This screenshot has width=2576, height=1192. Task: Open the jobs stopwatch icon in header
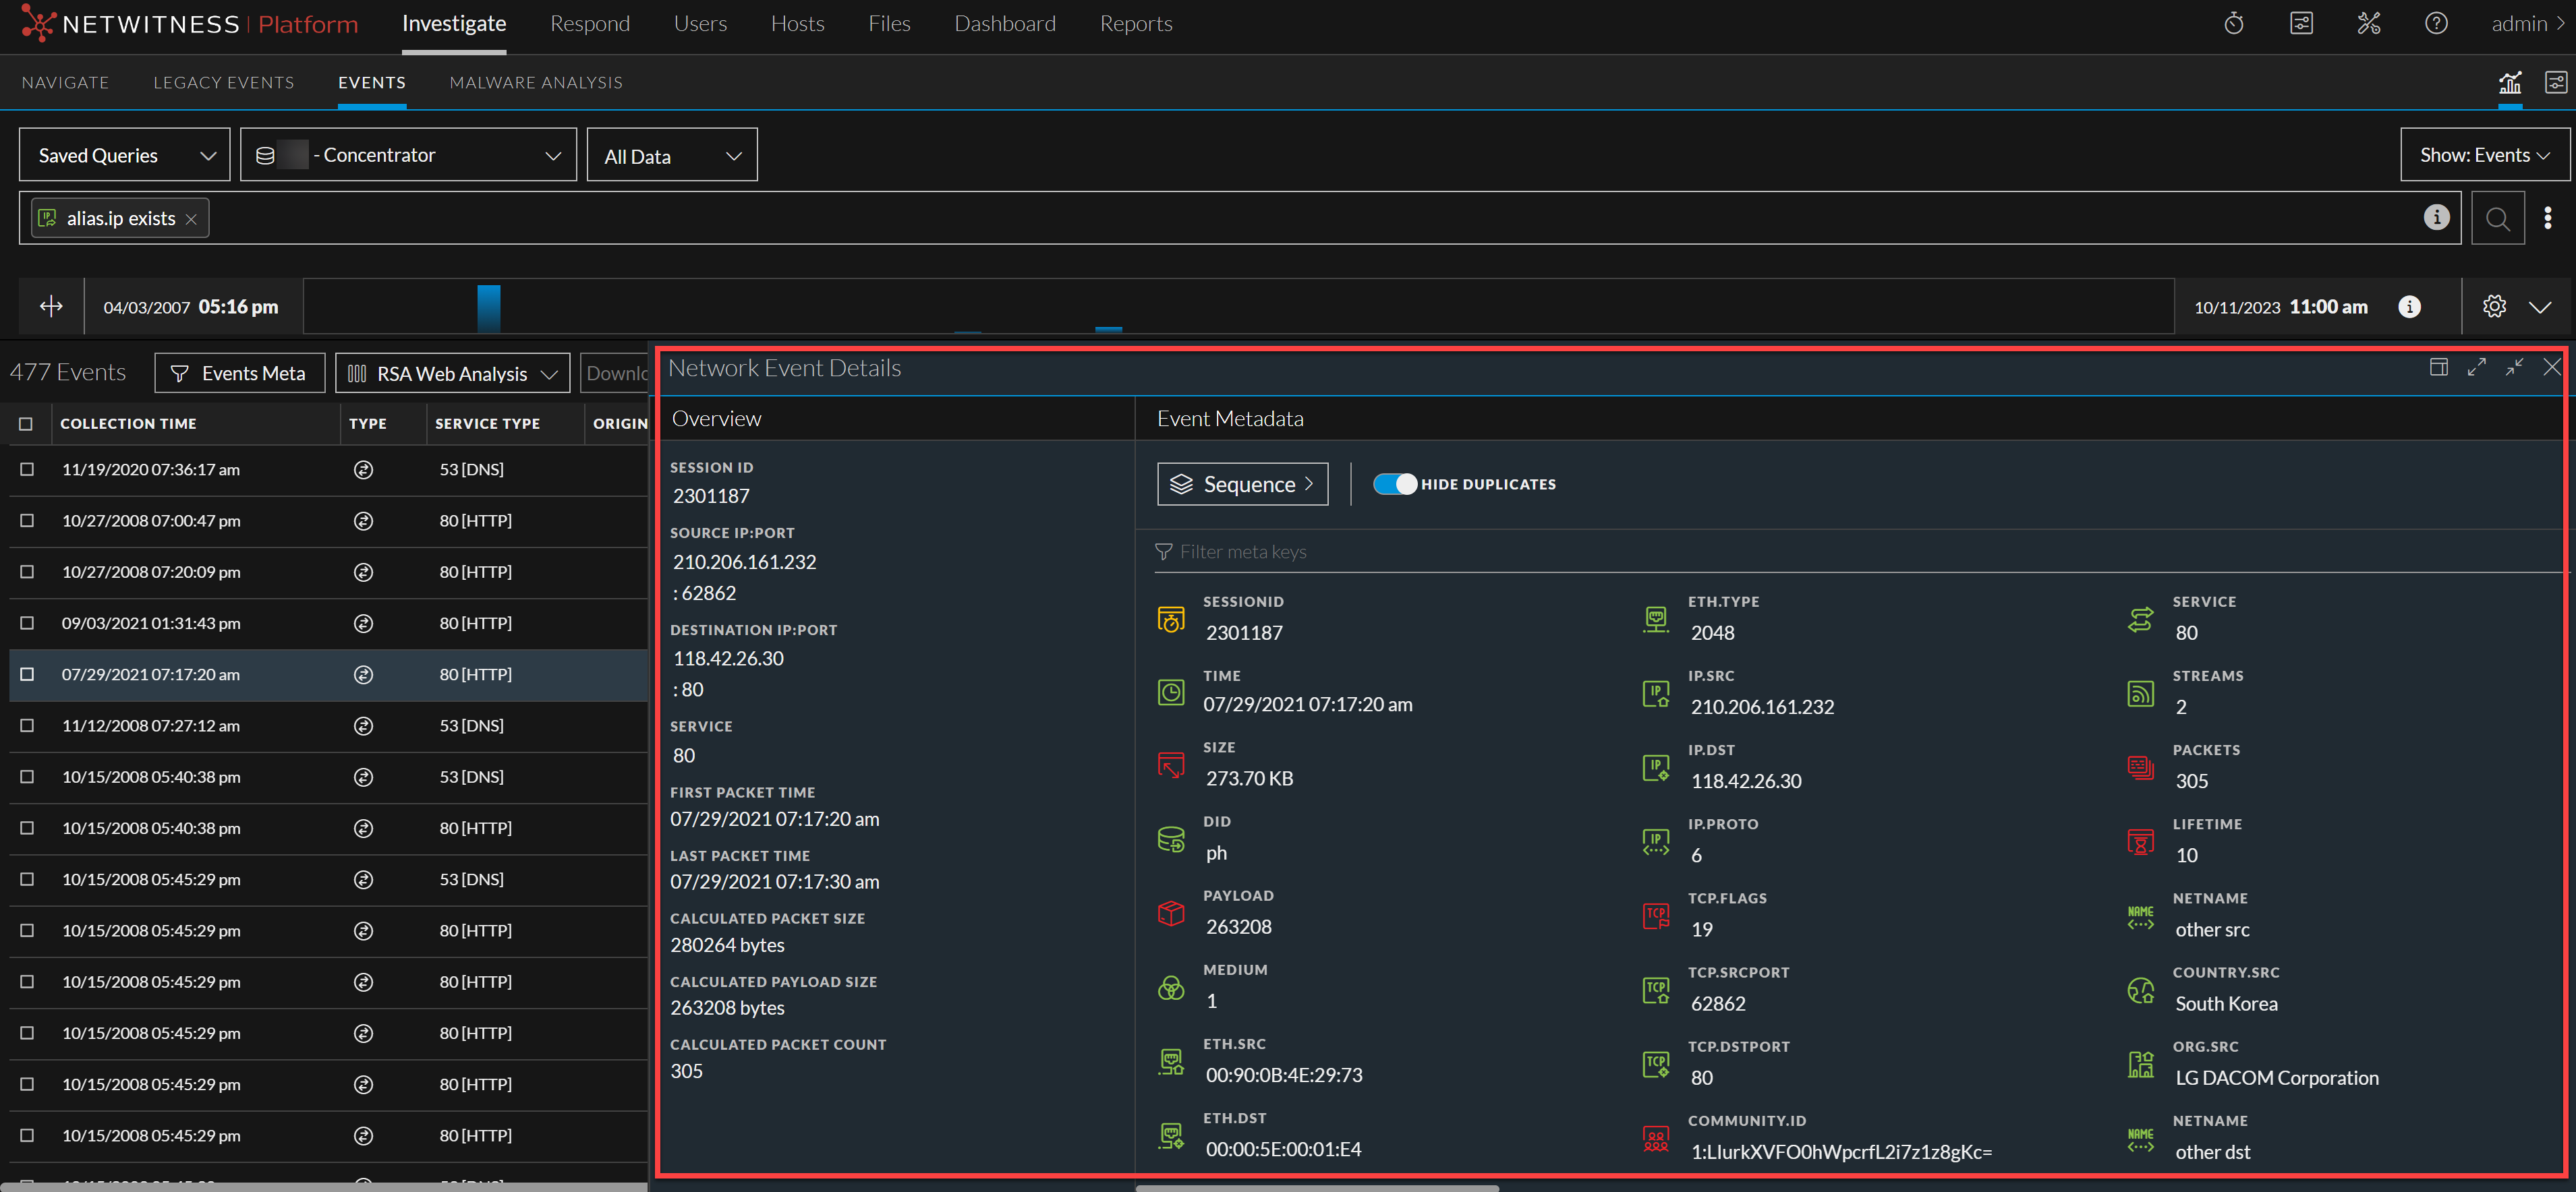pyautogui.click(x=2233, y=23)
